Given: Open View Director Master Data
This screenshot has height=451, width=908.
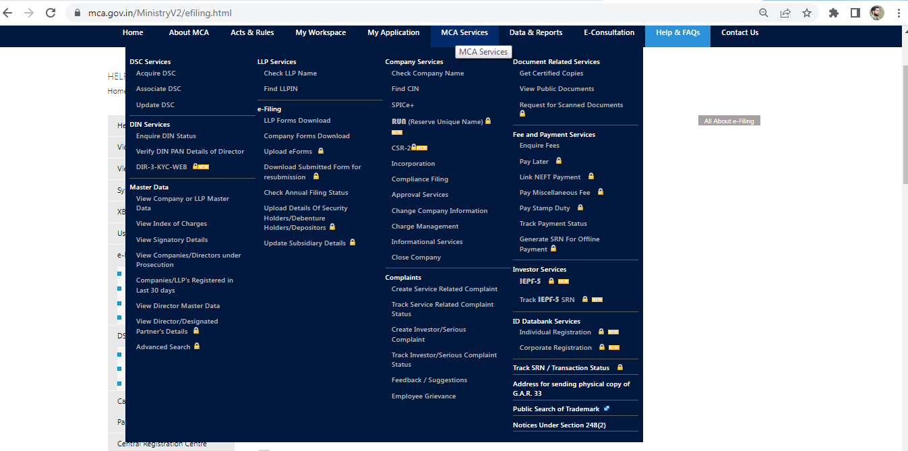Looking at the screenshot, I should tap(178, 305).
